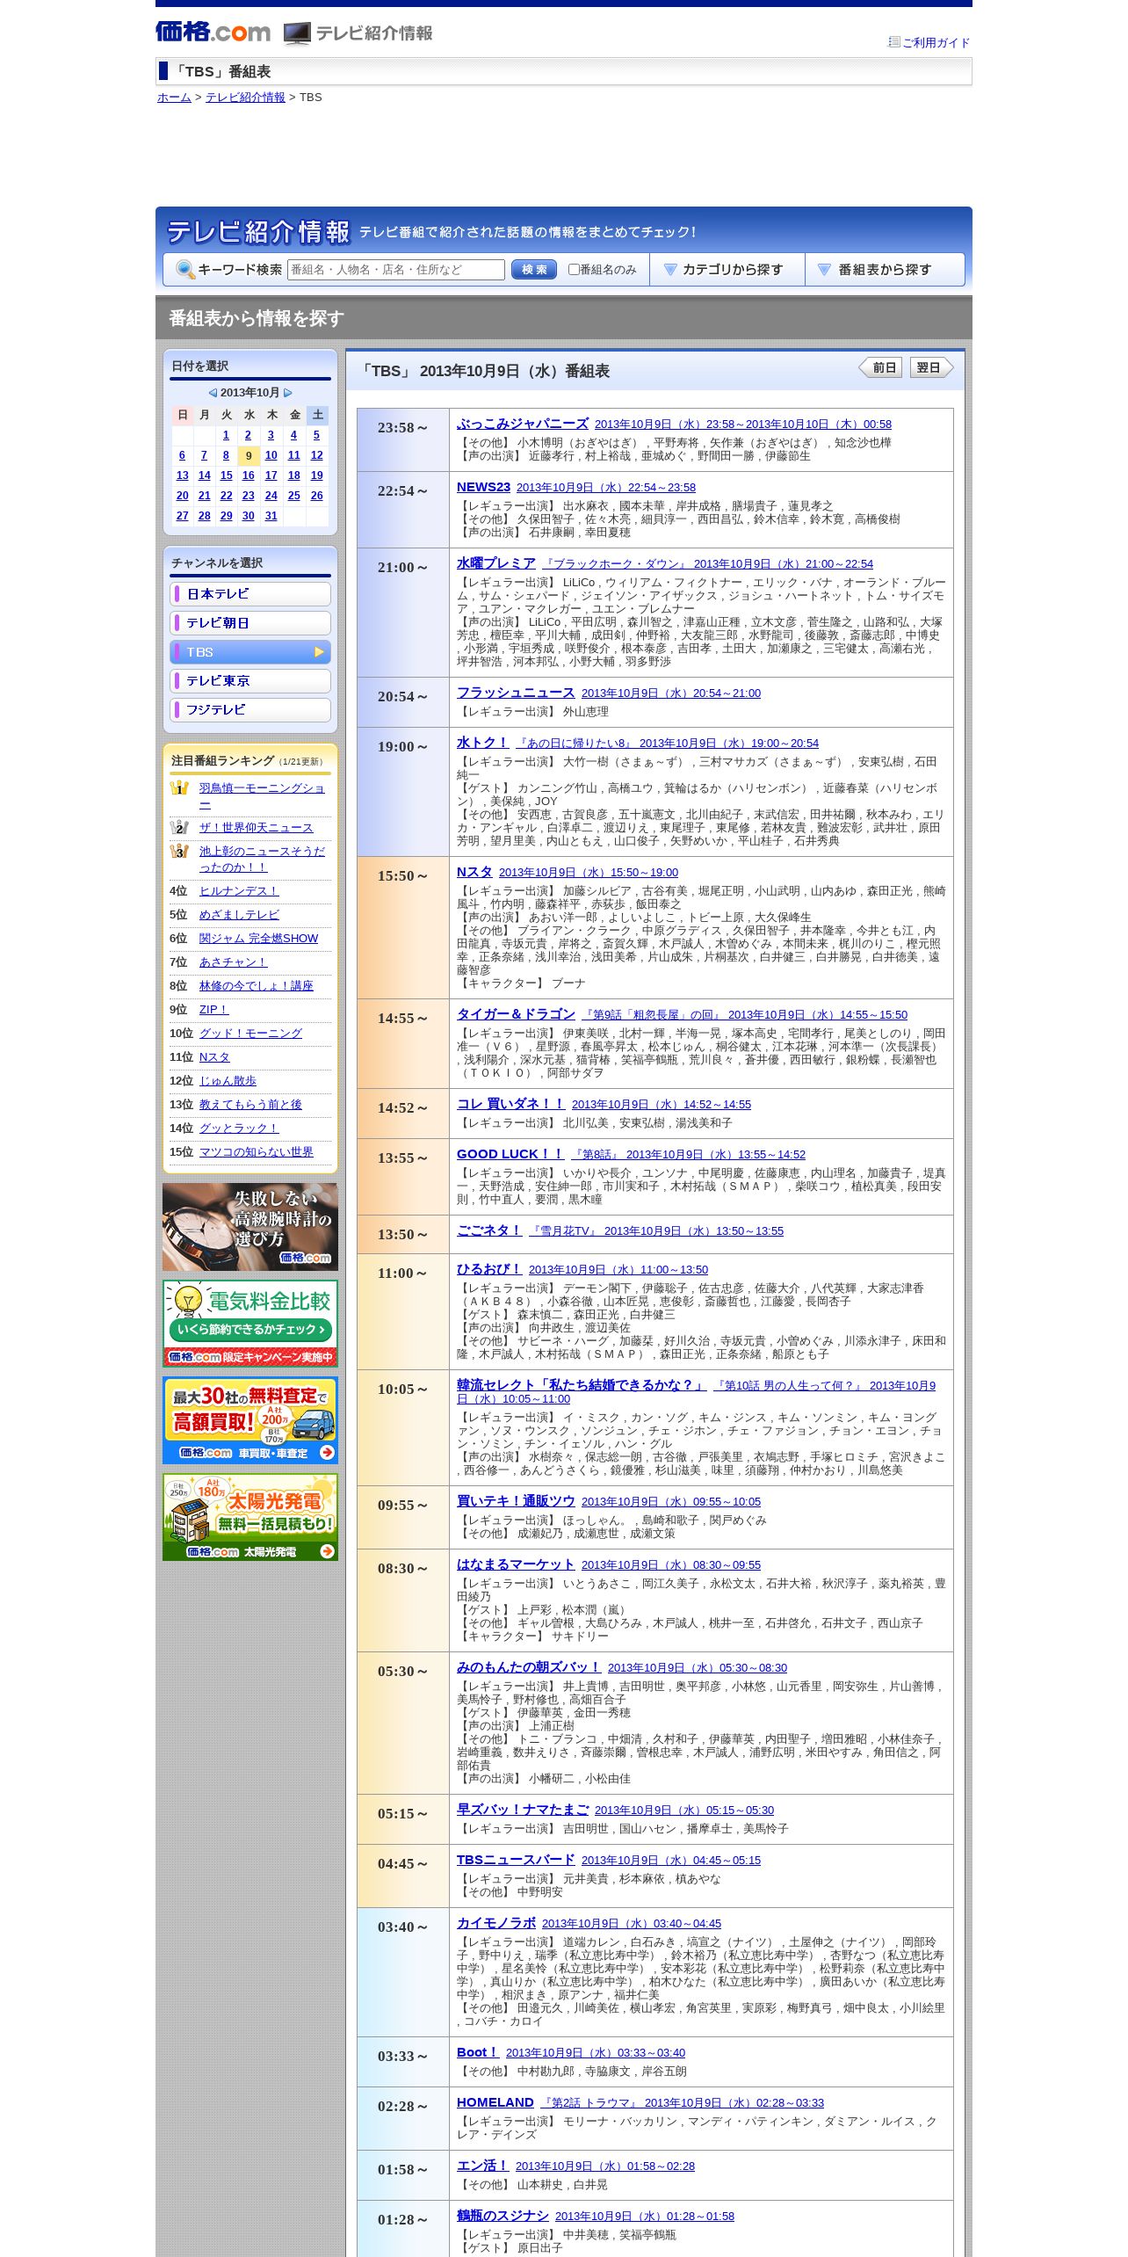Image resolution: width=1128 pixels, height=2257 pixels.
Task: Go to previous month in calendar
Action: [x=213, y=393]
